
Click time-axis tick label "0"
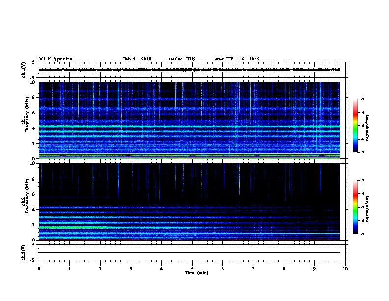coord(39,269)
